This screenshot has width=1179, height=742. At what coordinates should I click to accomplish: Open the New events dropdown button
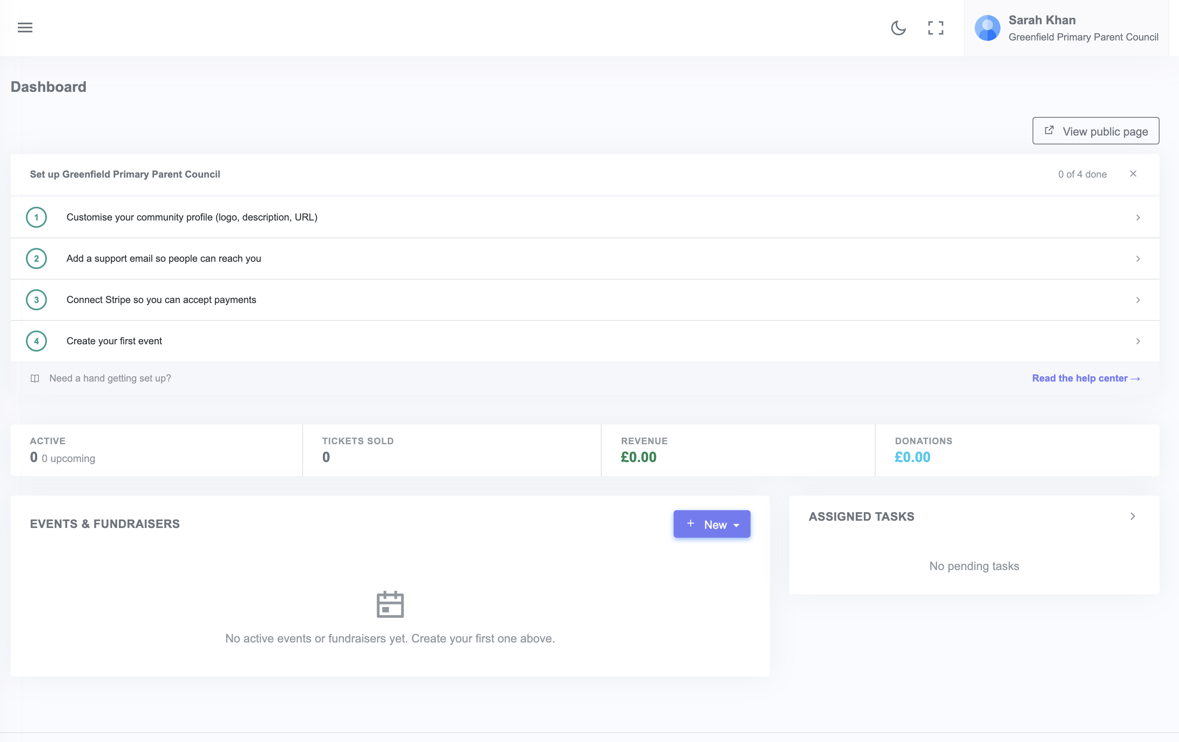(712, 524)
